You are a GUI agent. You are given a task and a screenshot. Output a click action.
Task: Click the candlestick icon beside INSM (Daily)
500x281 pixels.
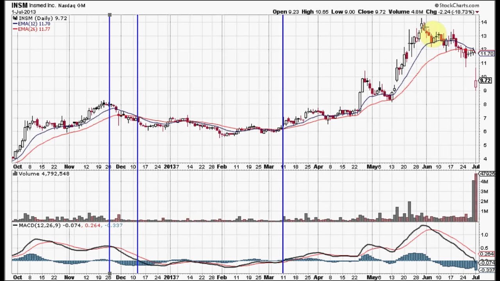click(15, 18)
